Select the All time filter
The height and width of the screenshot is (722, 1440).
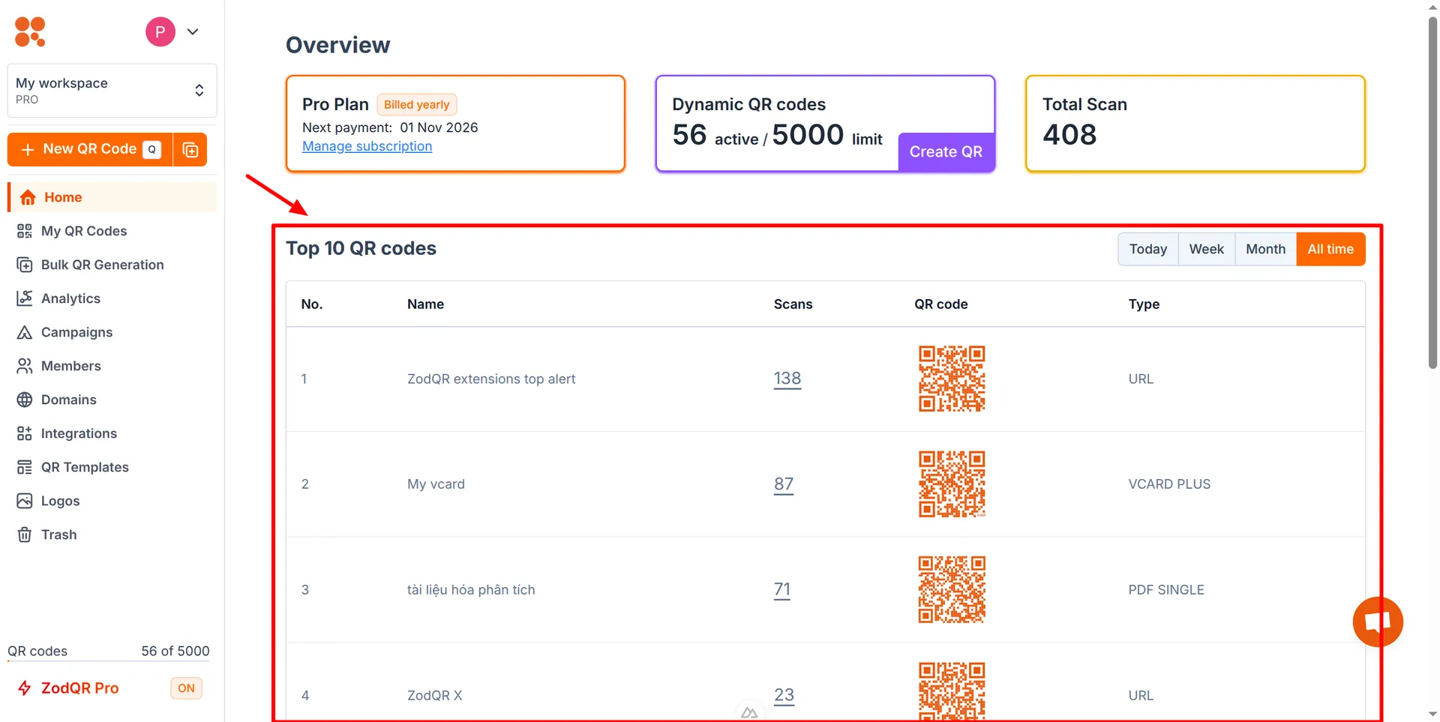coord(1330,249)
